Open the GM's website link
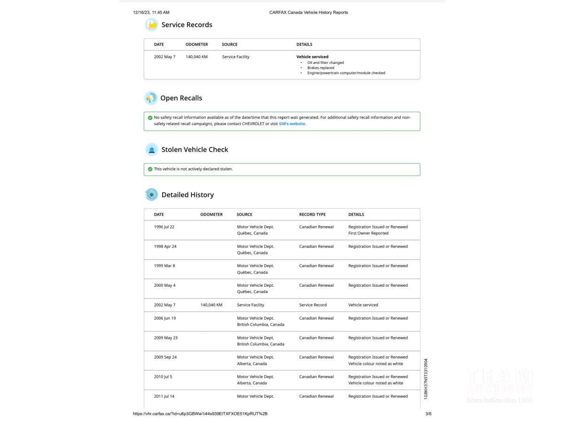Screen dimensions: 564x423 click(292, 124)
